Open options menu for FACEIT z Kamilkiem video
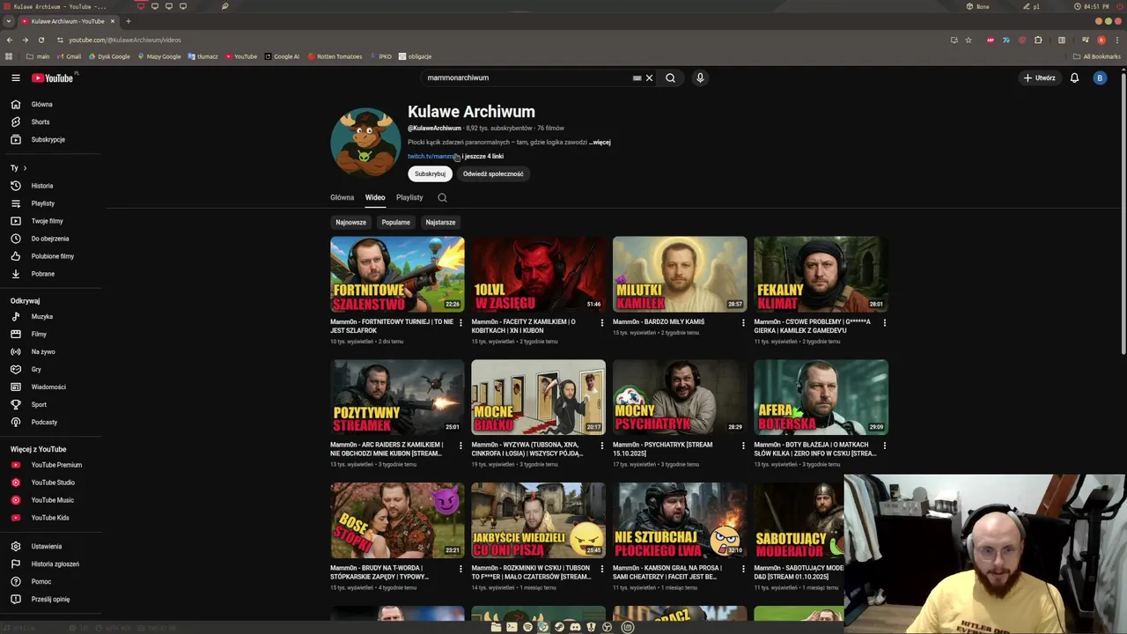 [x=602, y=323]
